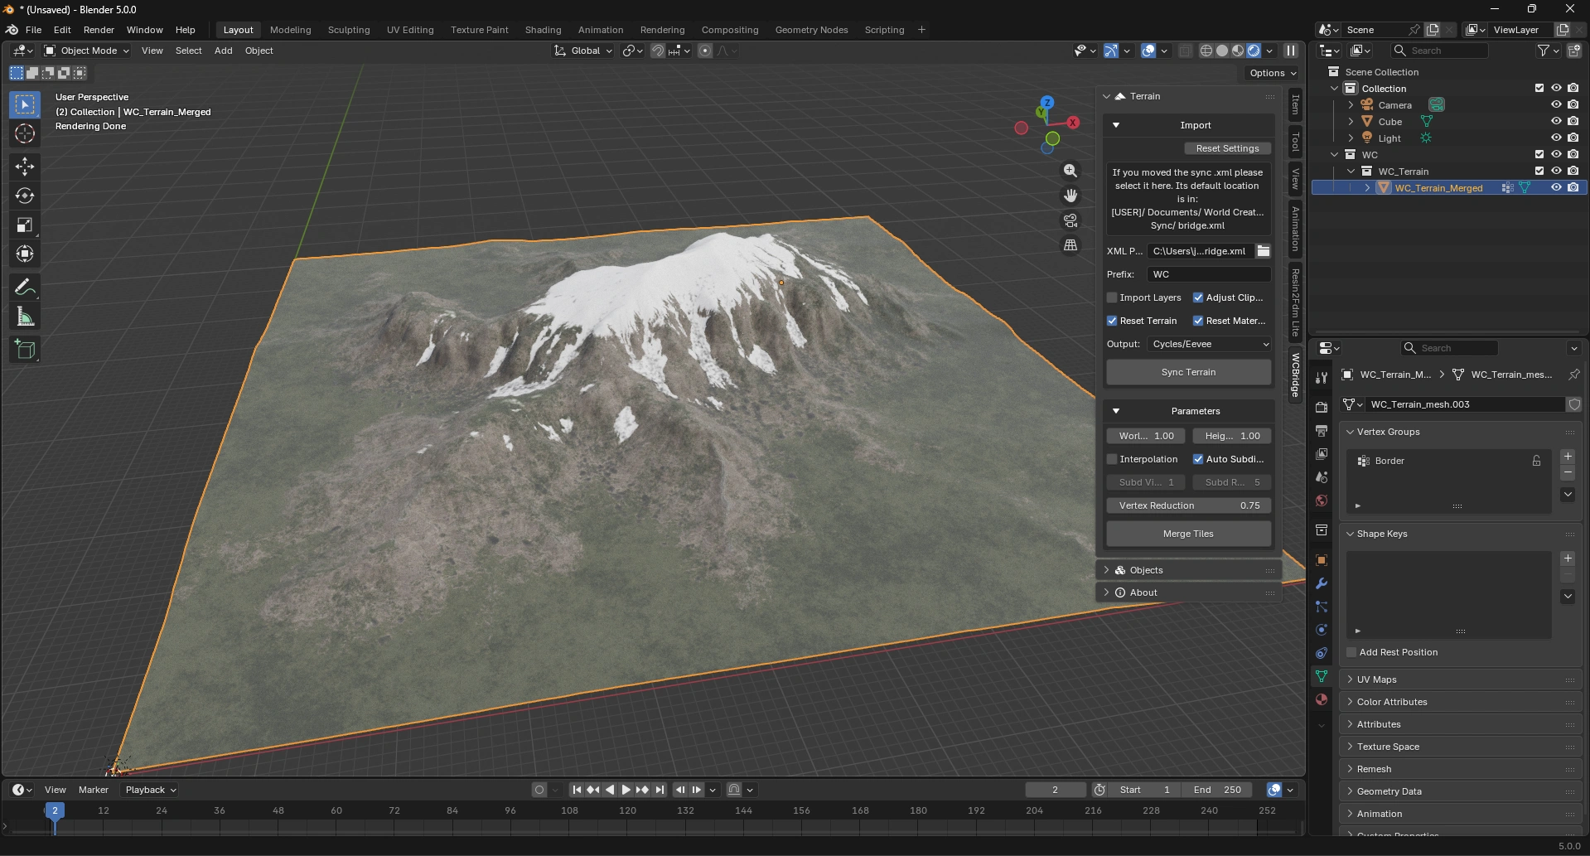Click the Sync Terrain button
1590x856 pixels.
pos(1188,372)
